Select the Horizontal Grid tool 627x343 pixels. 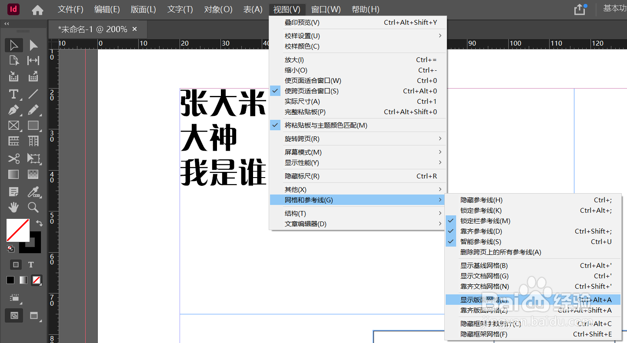point(14,141)
